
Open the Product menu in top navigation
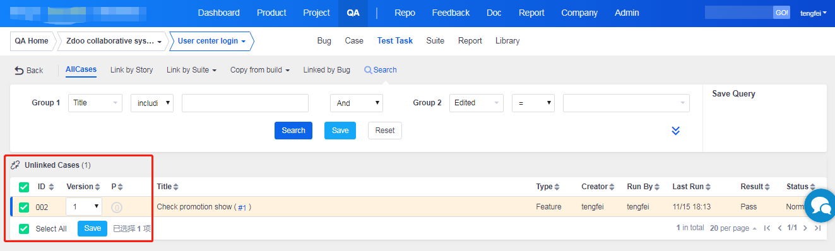[271, 13]
